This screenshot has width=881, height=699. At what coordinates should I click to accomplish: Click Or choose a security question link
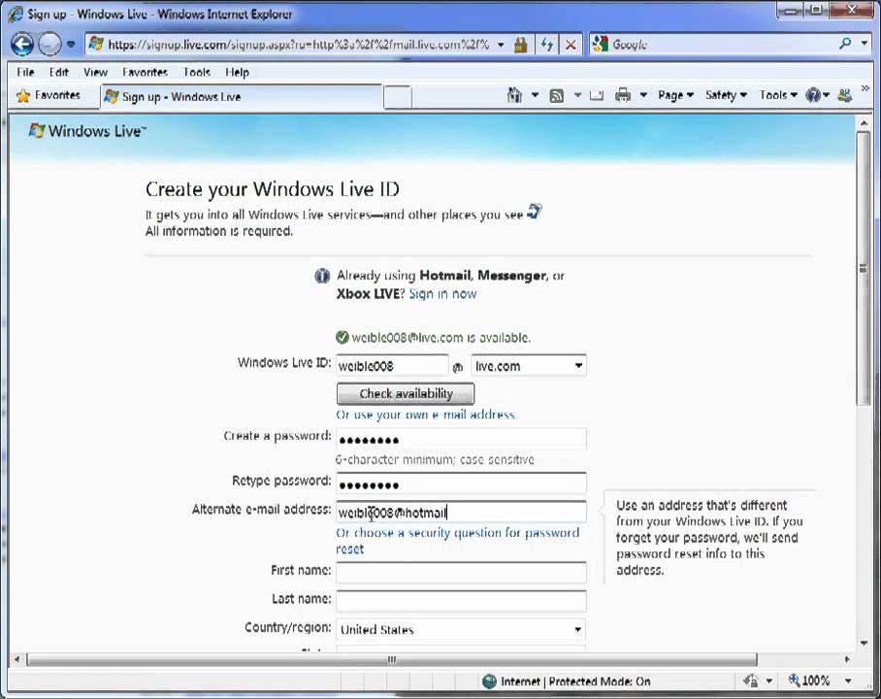(457, 541)
